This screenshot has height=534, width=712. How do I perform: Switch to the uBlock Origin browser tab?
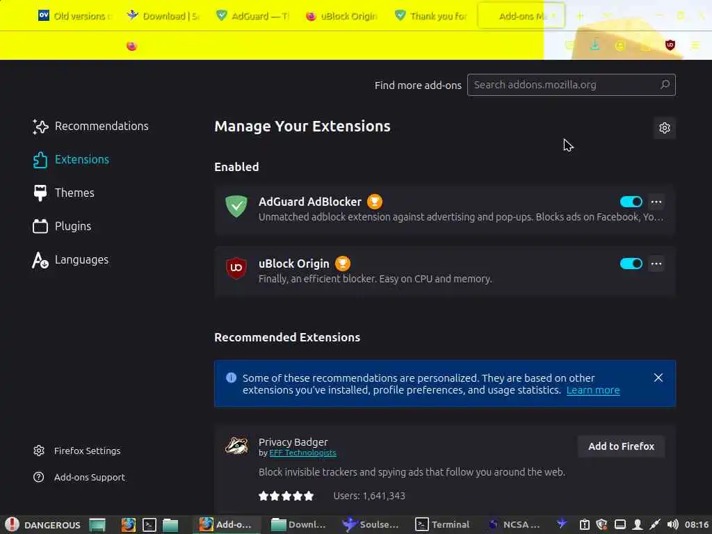[341, 16]
